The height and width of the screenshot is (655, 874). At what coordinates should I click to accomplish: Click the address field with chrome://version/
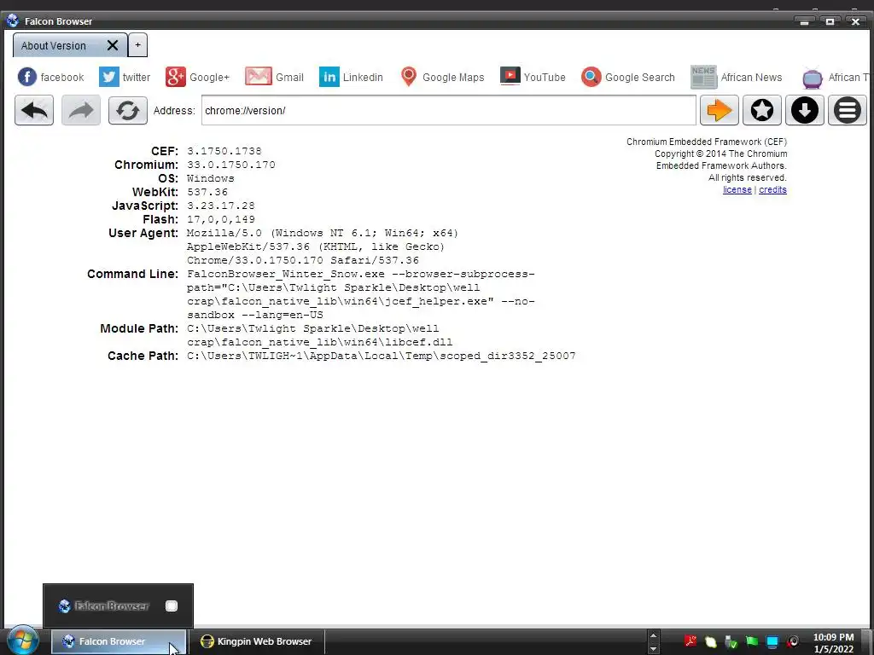pos(449,110)
